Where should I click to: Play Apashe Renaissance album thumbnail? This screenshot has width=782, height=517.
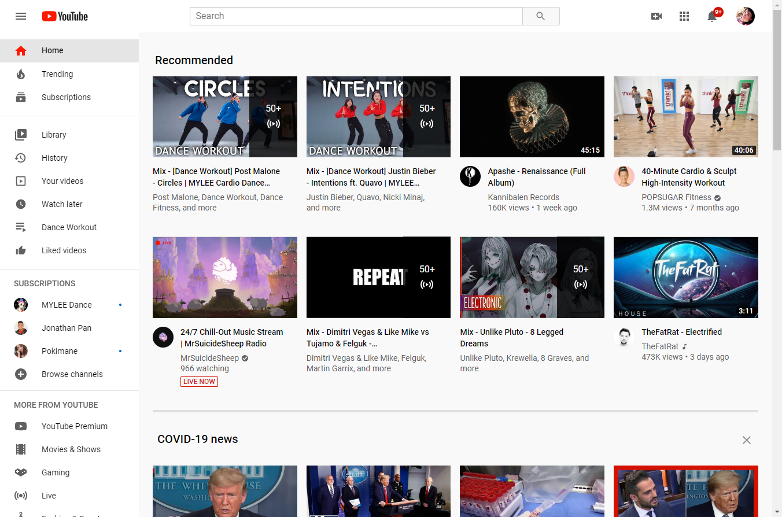pyautogui.click(x=532, y=117)
